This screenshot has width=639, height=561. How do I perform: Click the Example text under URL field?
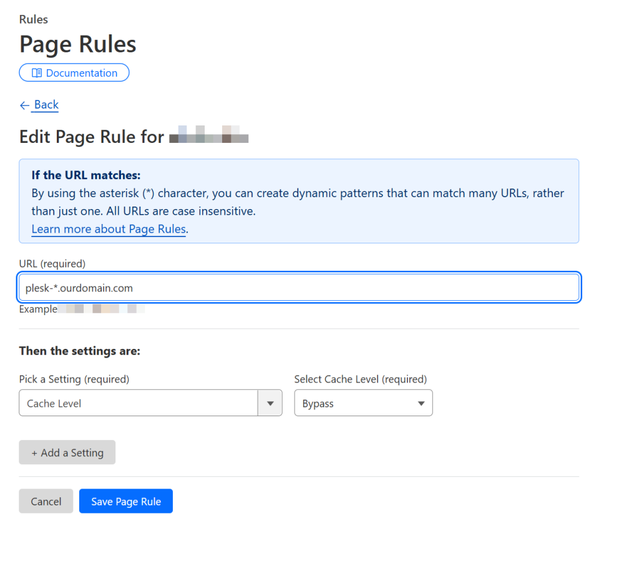pyautogui.click(x=38, y=309)
